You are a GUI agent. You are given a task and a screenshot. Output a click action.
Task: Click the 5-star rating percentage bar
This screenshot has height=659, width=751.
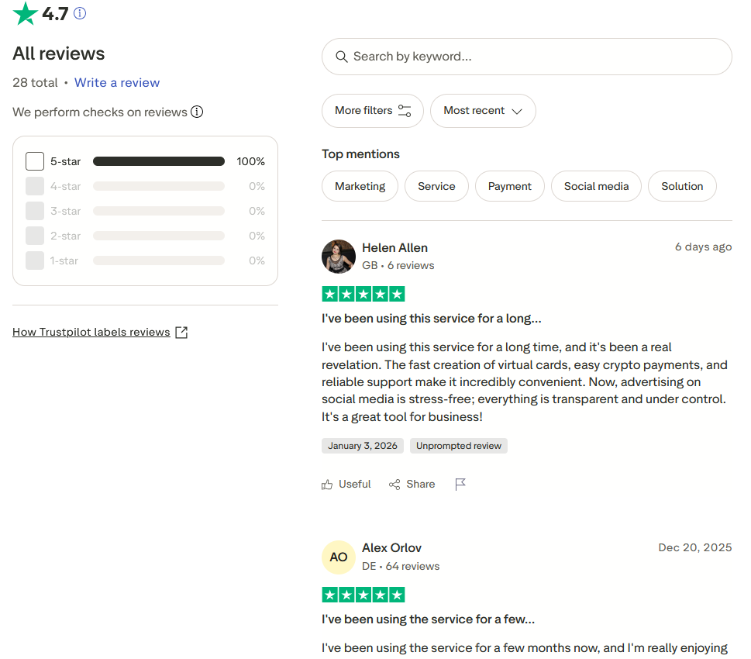tap(159, 161)
